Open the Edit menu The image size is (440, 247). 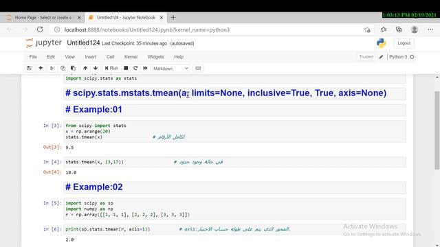point(51,57)
